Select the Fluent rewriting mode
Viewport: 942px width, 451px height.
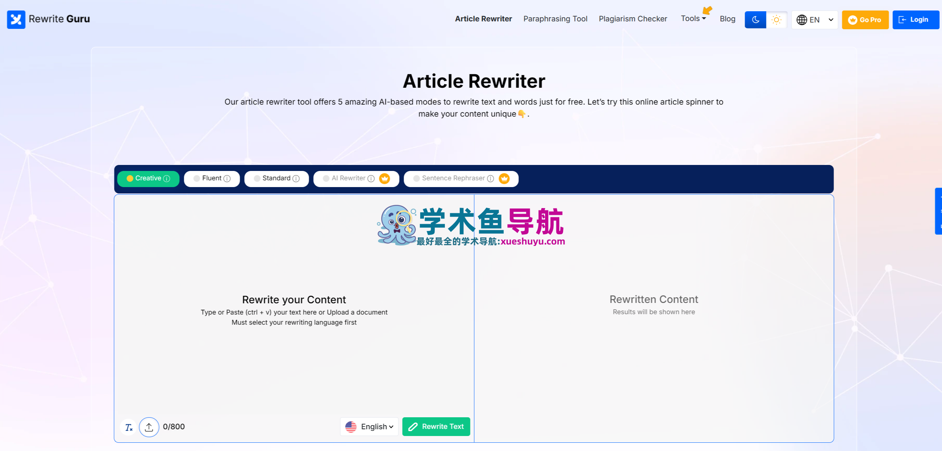212,178
